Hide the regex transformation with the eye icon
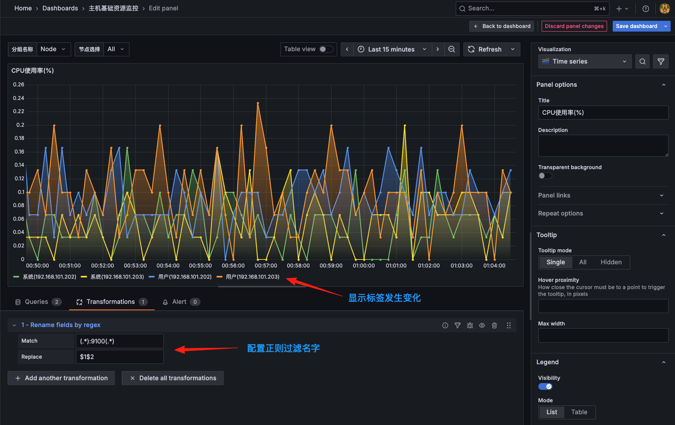 pyautogui.click(x=482, y=325)
